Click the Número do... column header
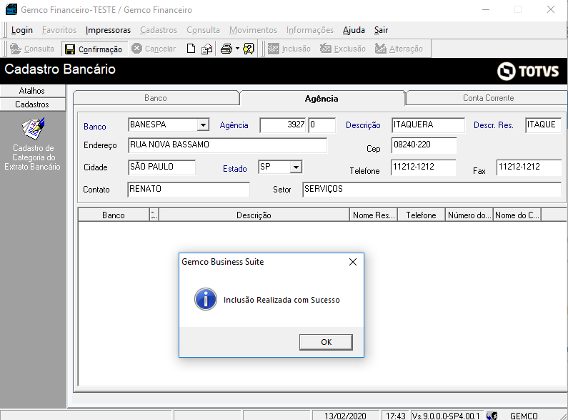This screenshot has width=568, height=420. (469, 215)
